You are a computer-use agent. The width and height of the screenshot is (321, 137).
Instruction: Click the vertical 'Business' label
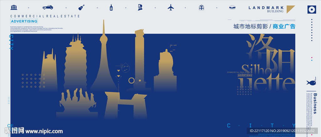pyautogui.click(x=315, y=104)
